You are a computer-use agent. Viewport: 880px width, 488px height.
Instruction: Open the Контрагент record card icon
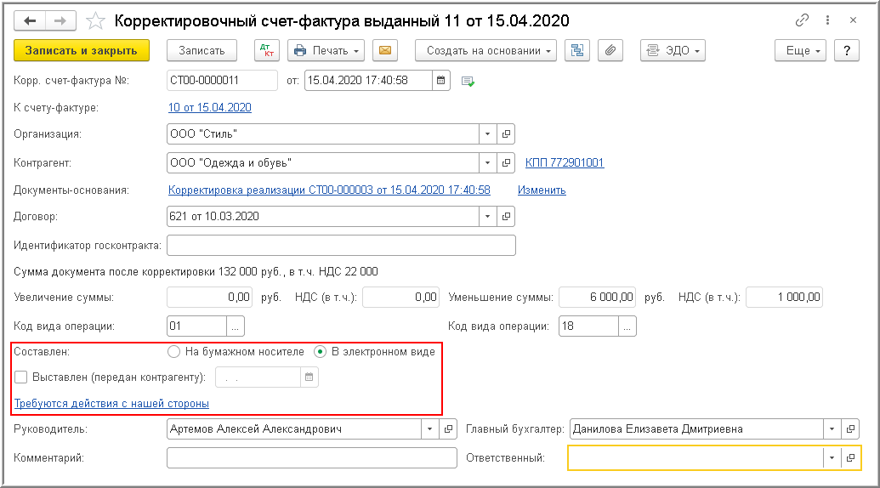point(506,163)
